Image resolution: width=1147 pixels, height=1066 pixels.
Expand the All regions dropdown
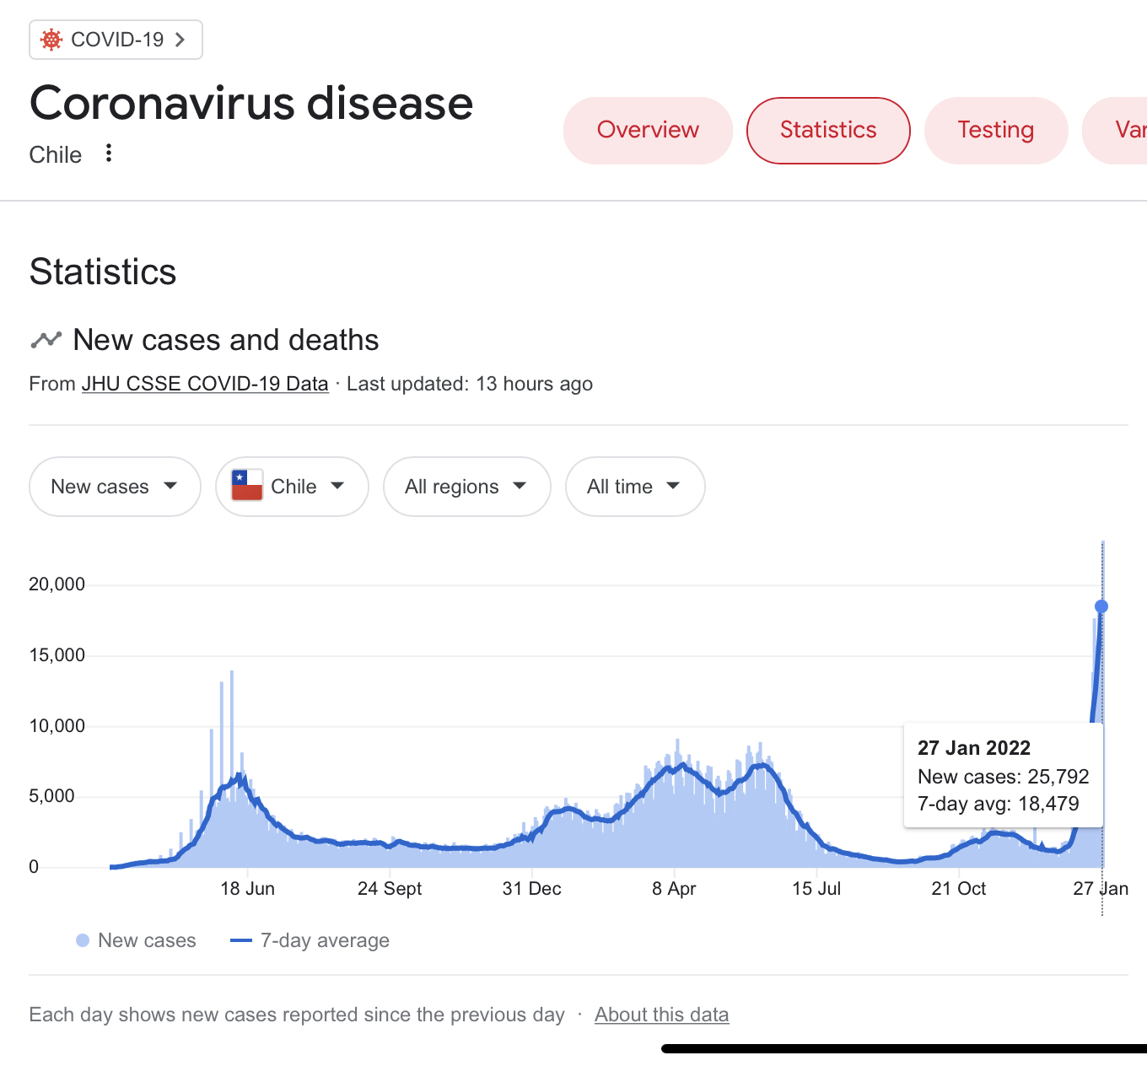pyautogui.click(x=466, y=487)
